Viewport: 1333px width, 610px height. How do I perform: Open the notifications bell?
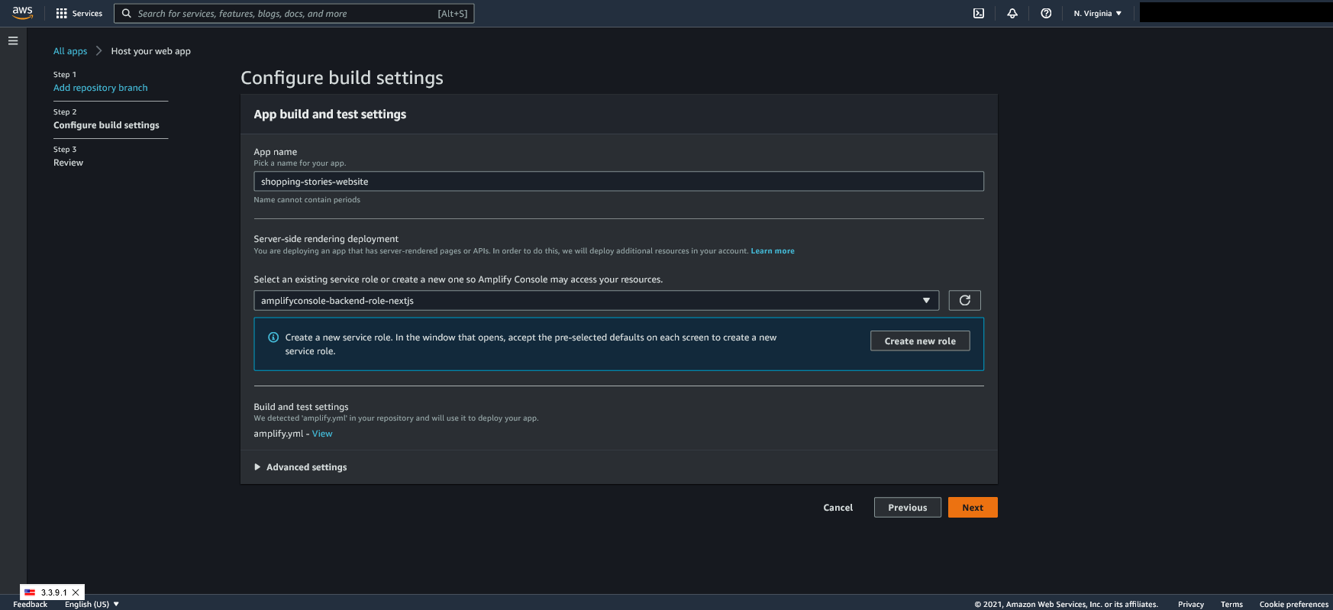[1012, 13]
